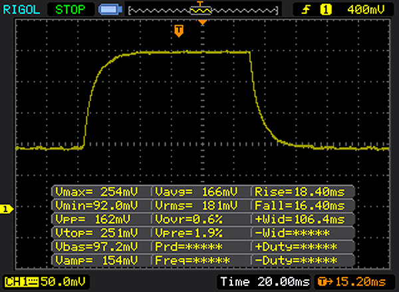This screenshot has width=399, height=292.
Task: Click the Vovr=0.6% measurement
Action: [189, 219]
